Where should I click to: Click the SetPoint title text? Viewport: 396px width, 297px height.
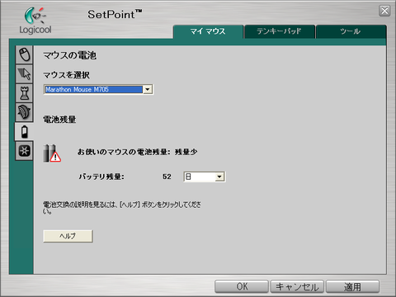coord(115,14)
